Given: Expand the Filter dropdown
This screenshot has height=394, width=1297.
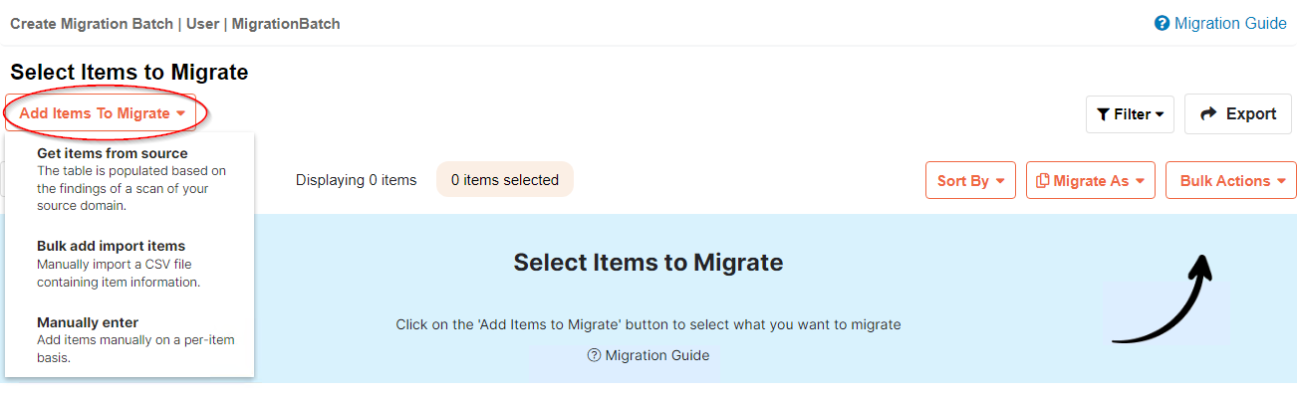Looking at the screenshot, I should tap(1130, 114).
